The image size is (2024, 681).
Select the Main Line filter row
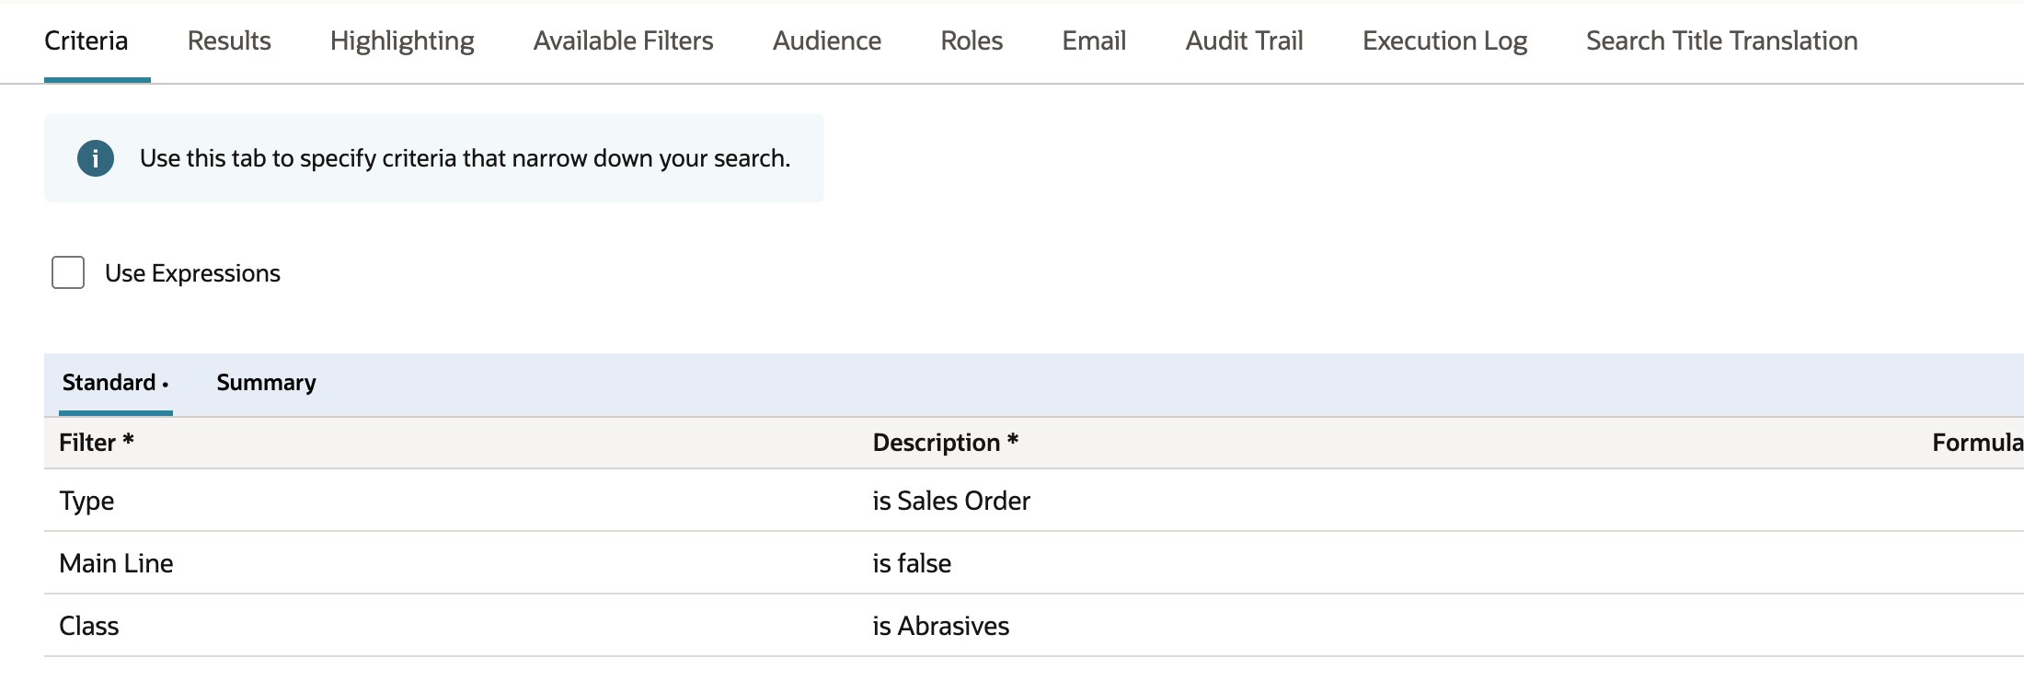pos(1034,563)
